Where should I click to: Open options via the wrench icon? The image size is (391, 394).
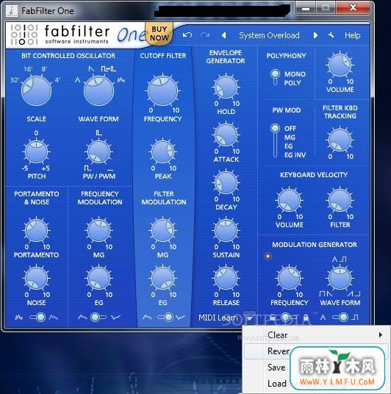pos(331,35)
